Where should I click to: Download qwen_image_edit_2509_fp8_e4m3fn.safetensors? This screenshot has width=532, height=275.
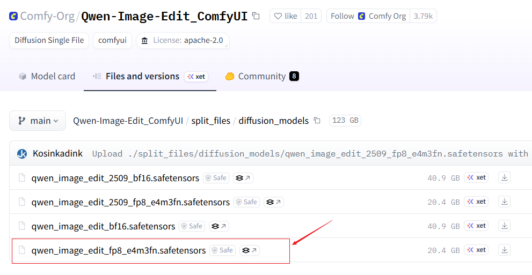(x=505, y=202)
